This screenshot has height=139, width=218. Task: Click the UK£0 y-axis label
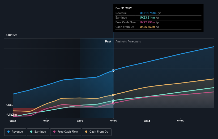click(x=10, y=105)
